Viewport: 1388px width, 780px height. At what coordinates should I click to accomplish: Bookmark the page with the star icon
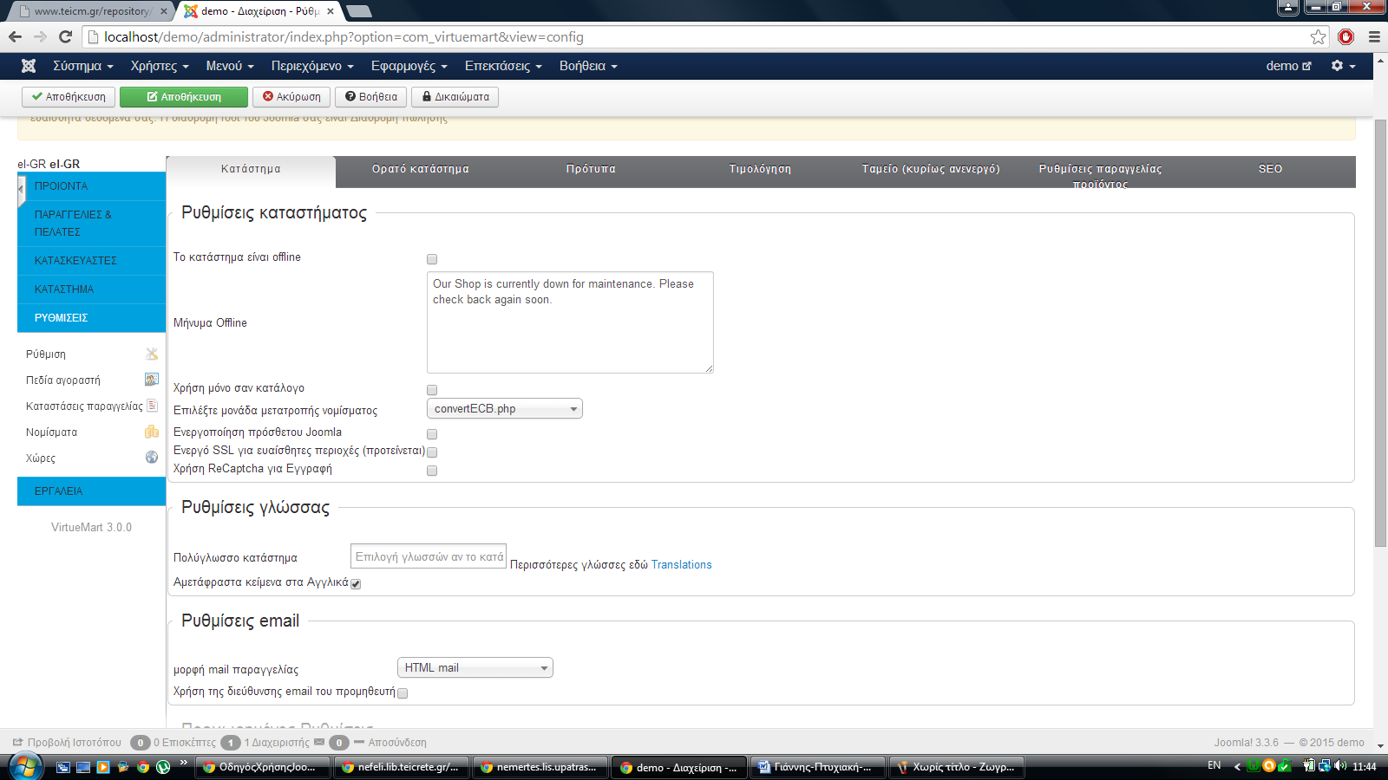click(1319, 36)
